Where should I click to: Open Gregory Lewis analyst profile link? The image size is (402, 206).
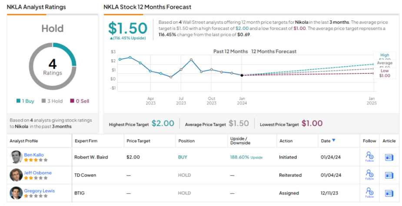39,190
